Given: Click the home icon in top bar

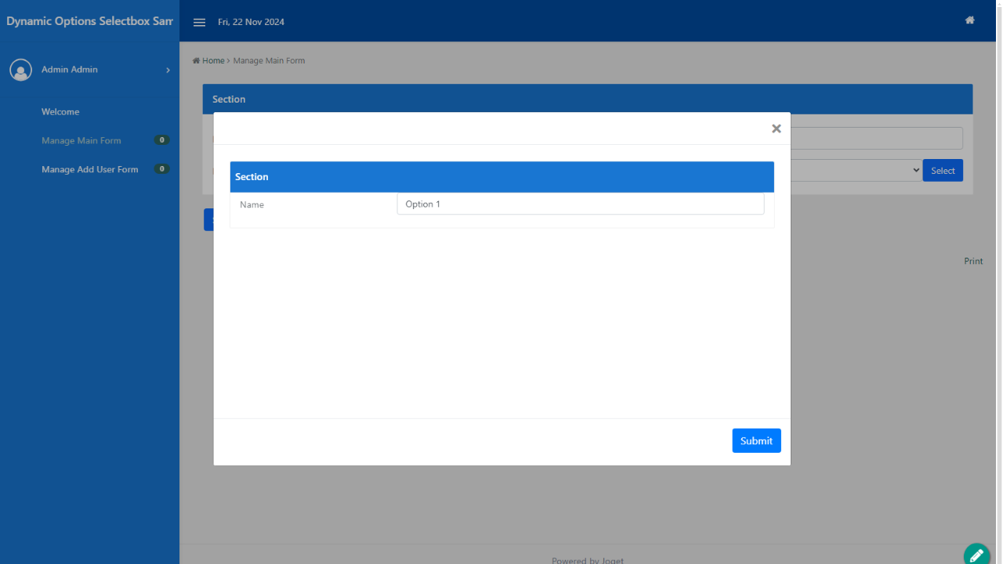Looking at the screenshot, I should tap(969, 20).
